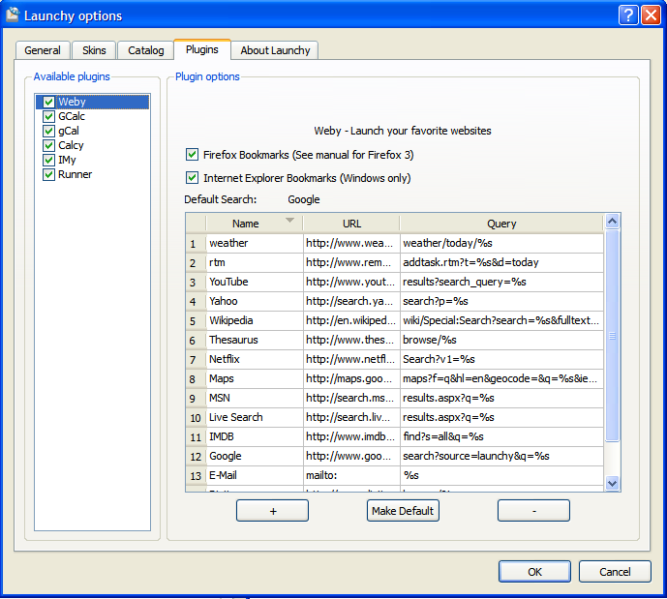Click the title bar Help question mark button
This screenshot has width=667, height=599.
coord(628,15)
